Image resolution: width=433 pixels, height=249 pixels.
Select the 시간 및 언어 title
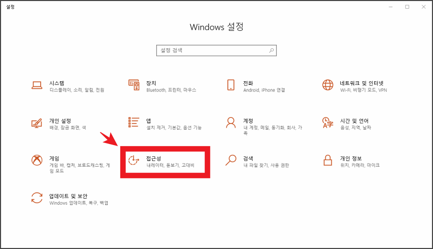354,121
